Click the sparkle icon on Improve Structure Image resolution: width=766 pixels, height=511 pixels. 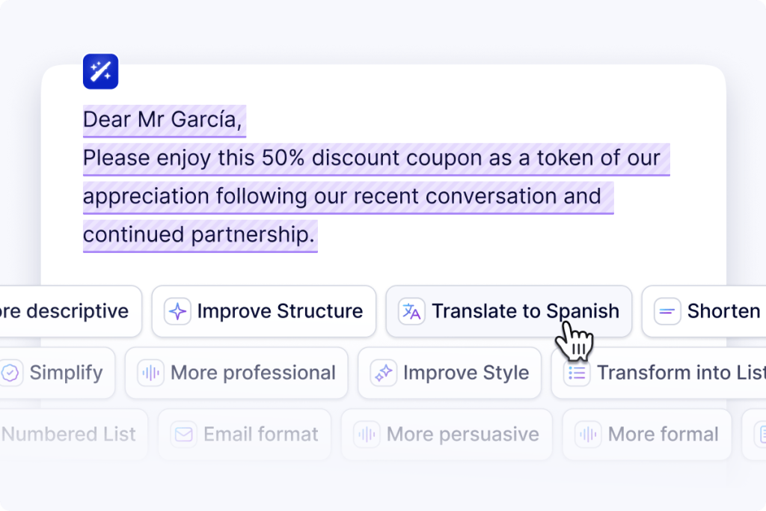click(177, 311)
